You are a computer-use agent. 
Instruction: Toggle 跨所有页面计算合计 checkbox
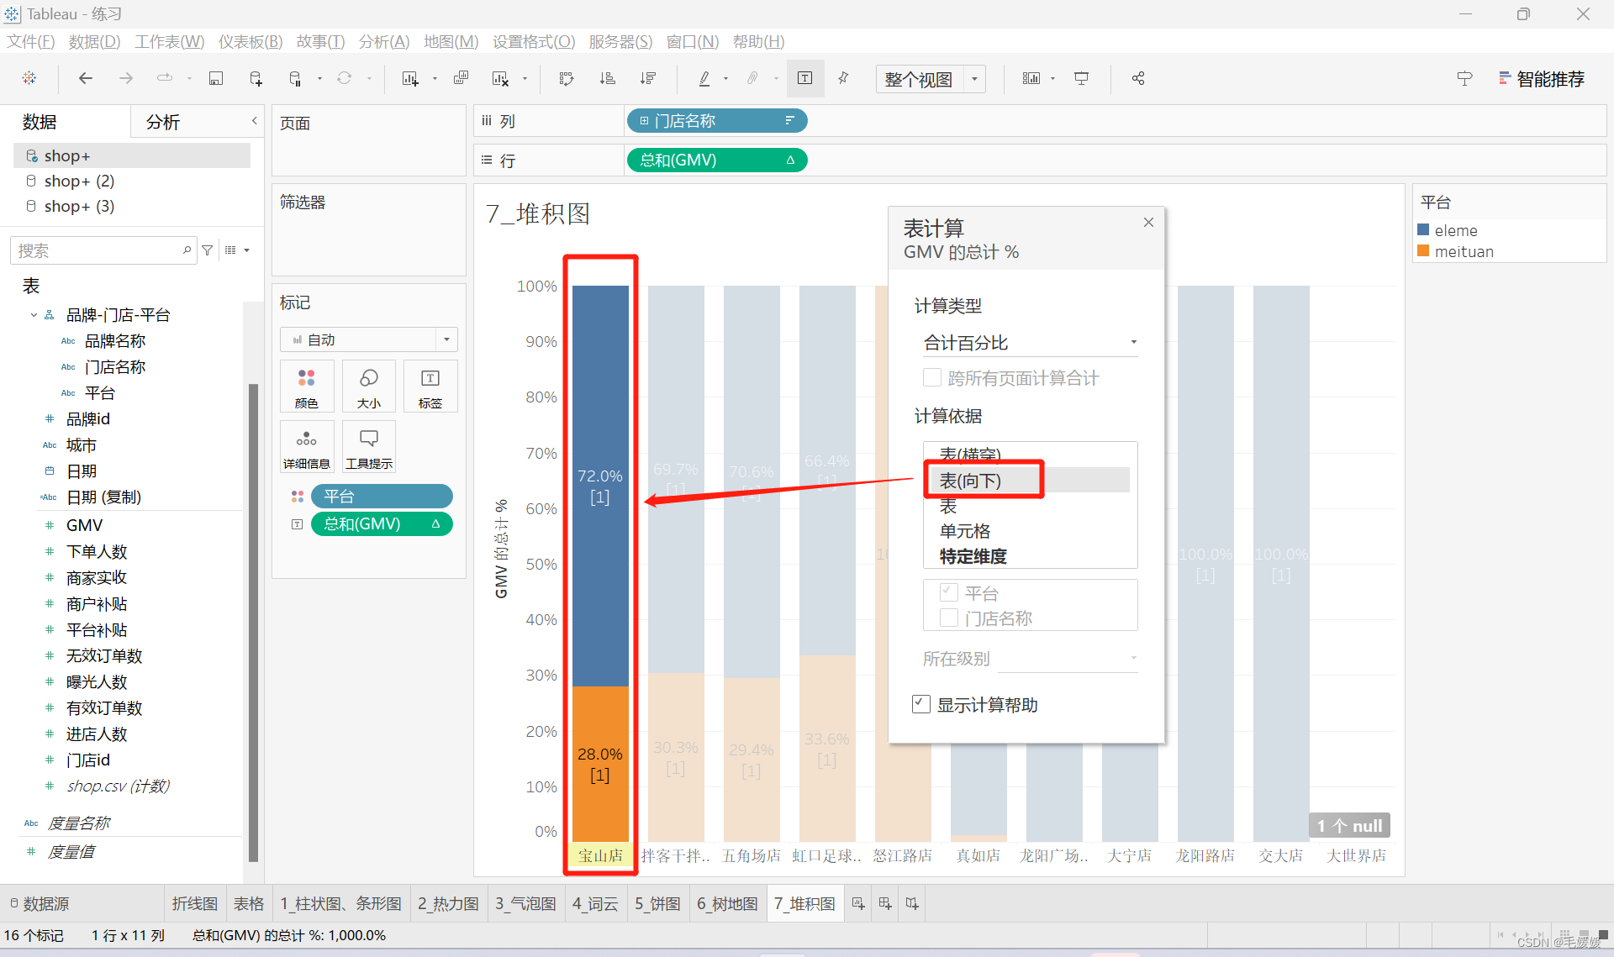tap(931, 378)
